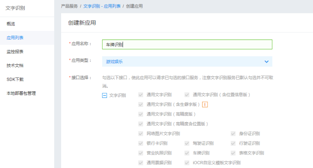Toggle 通用文字识别（高精度版）checkbox
Screen dimensions: 313x168
tap(141, 114)
